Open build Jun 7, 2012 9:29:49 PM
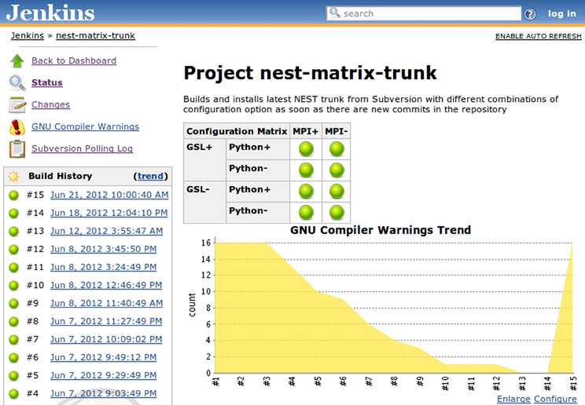585x405 pixels. 103,375
